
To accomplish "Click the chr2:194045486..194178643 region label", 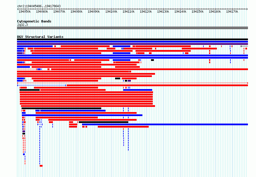I will pos(39,6).
